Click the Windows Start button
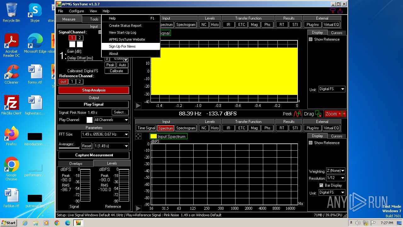Screen dimensions: 403x227 tap(9, 223)
